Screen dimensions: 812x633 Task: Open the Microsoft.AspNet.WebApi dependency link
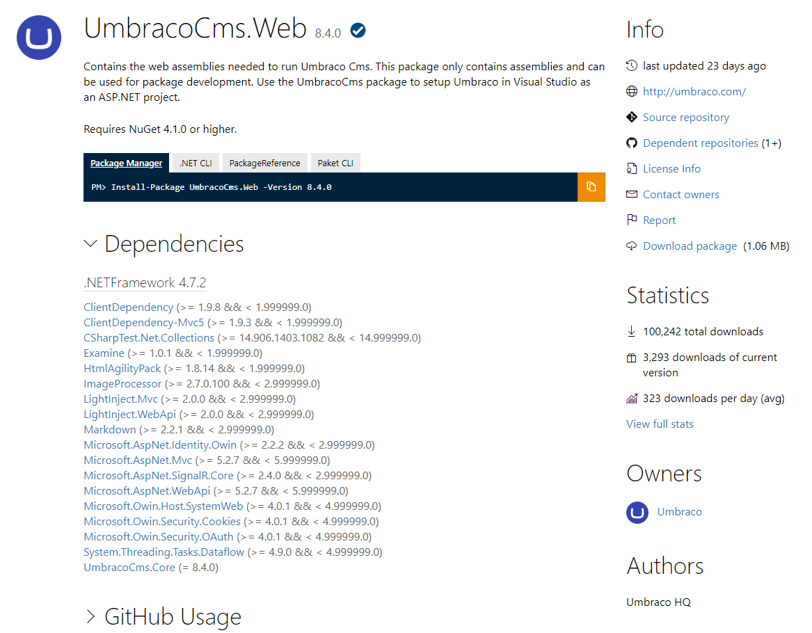coord(147,490)
